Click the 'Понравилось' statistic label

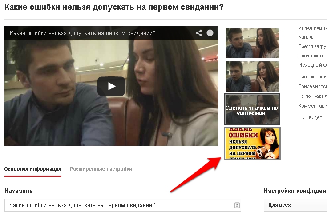312,86
